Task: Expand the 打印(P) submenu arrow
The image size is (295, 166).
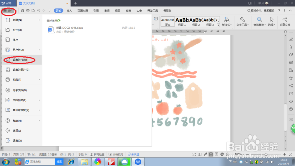Action: click(x=39, y=80)
